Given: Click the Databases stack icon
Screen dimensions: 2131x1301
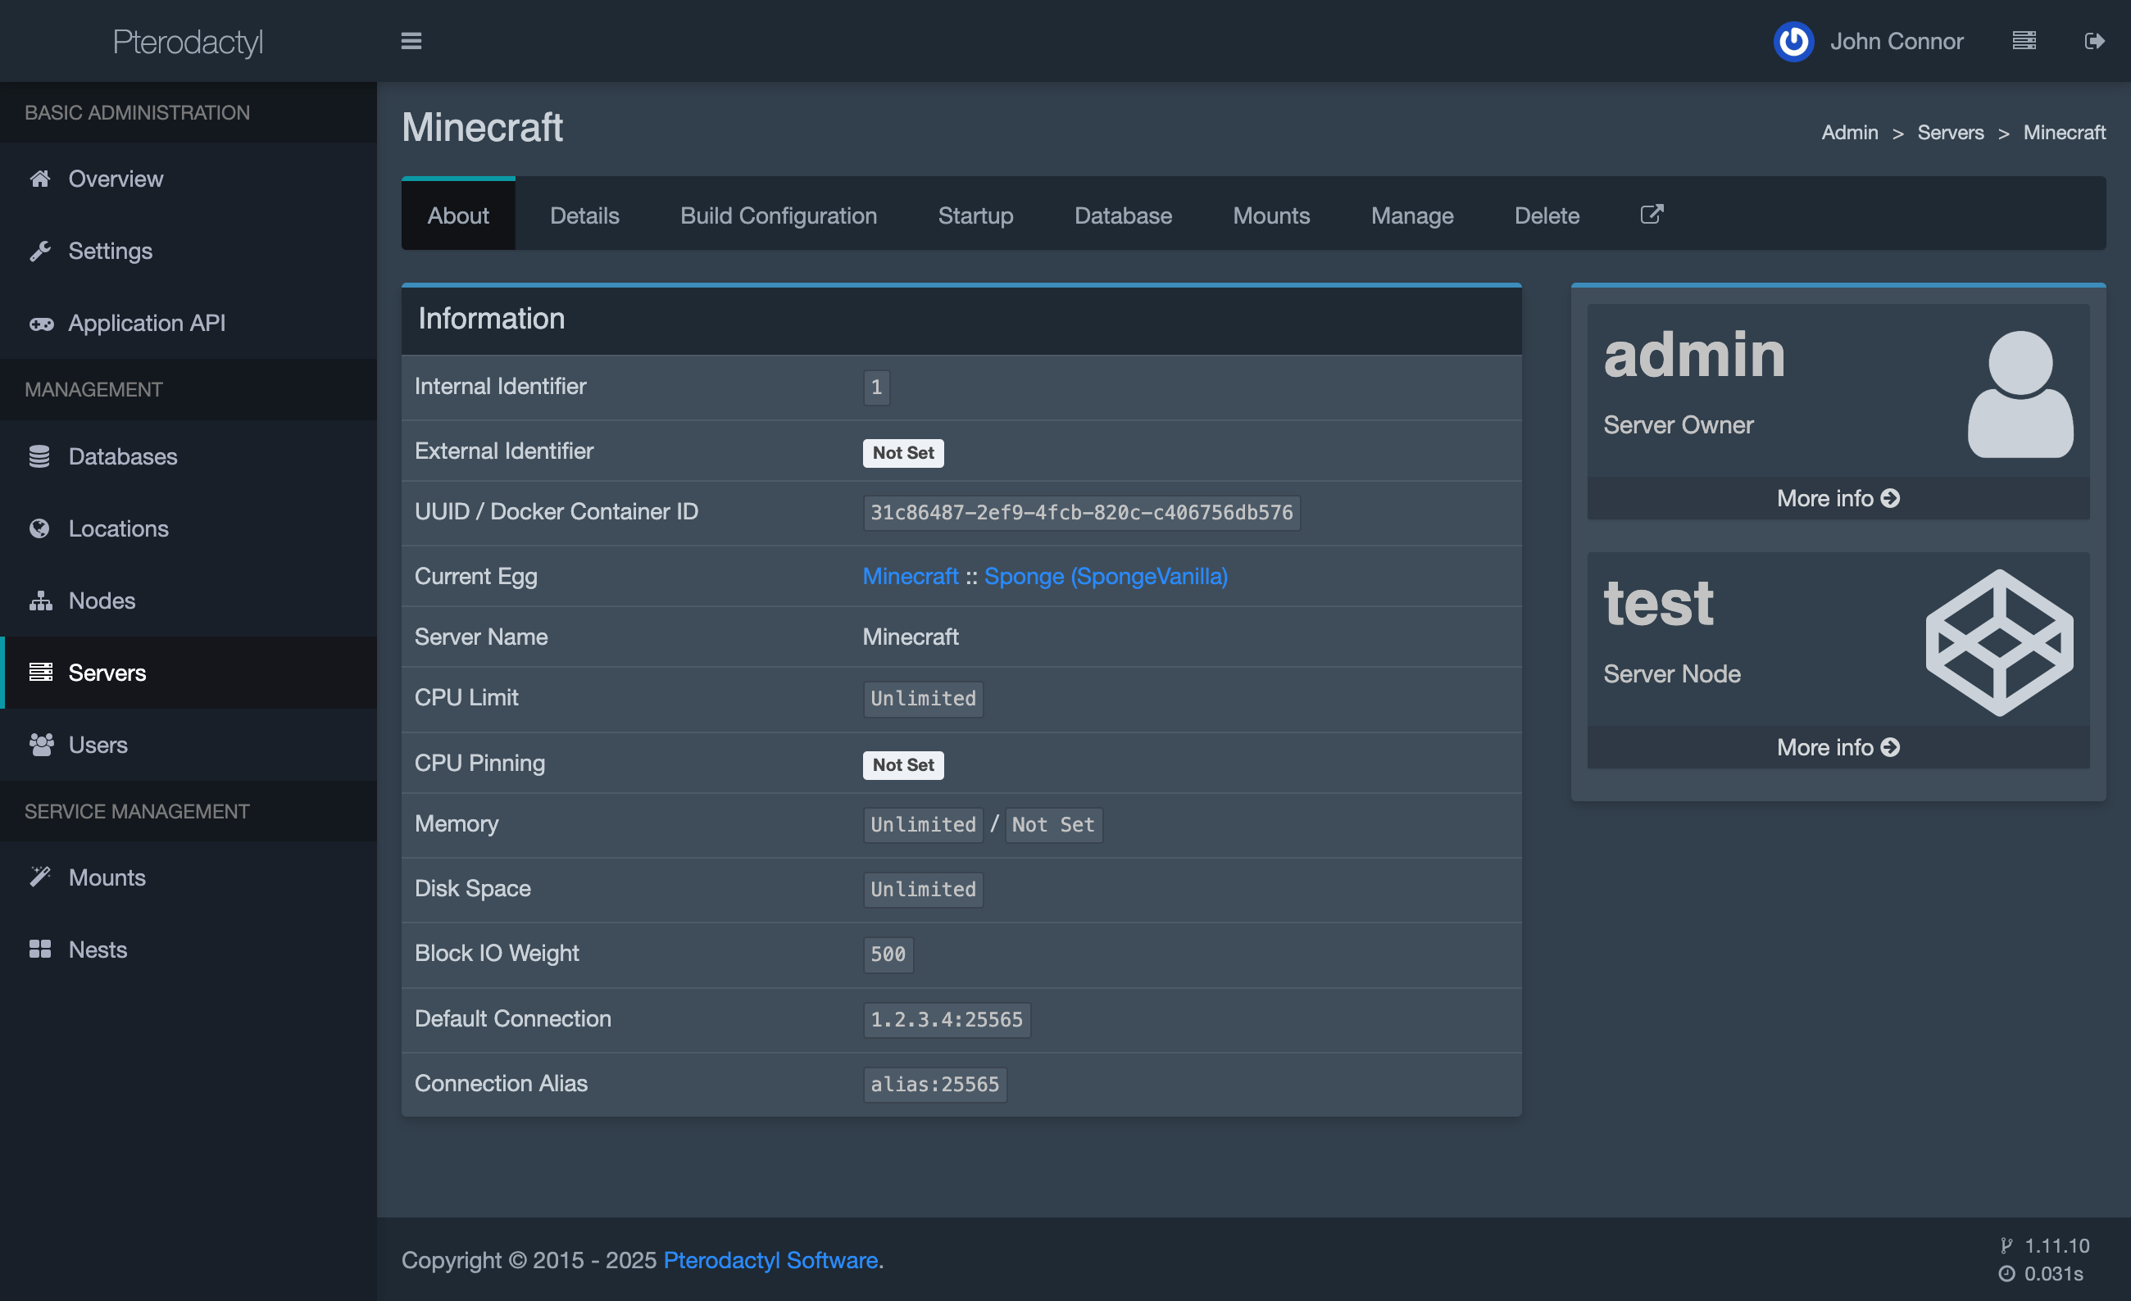Looking at the screenshot, I should [x=39, y=456].
